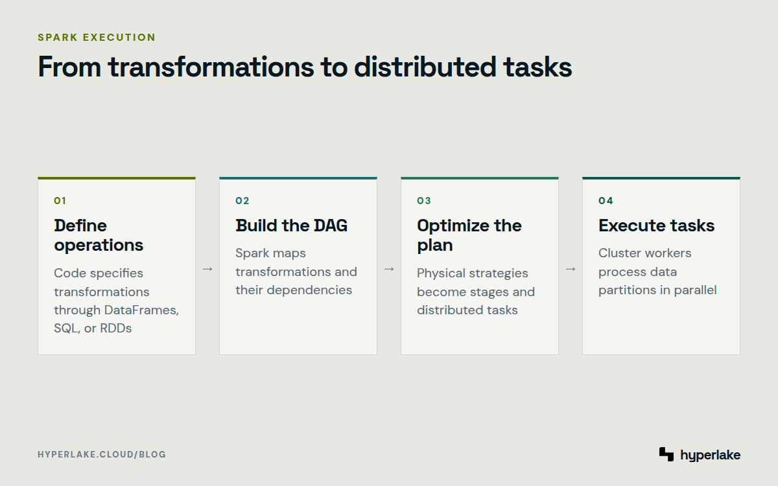The height and width of the screenshot is (486, 778).
Task: Click the SPARK EXECUTION label
Action: [x=97, y=38]
